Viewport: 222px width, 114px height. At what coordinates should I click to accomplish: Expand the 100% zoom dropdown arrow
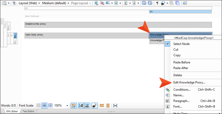pos(67,106)
